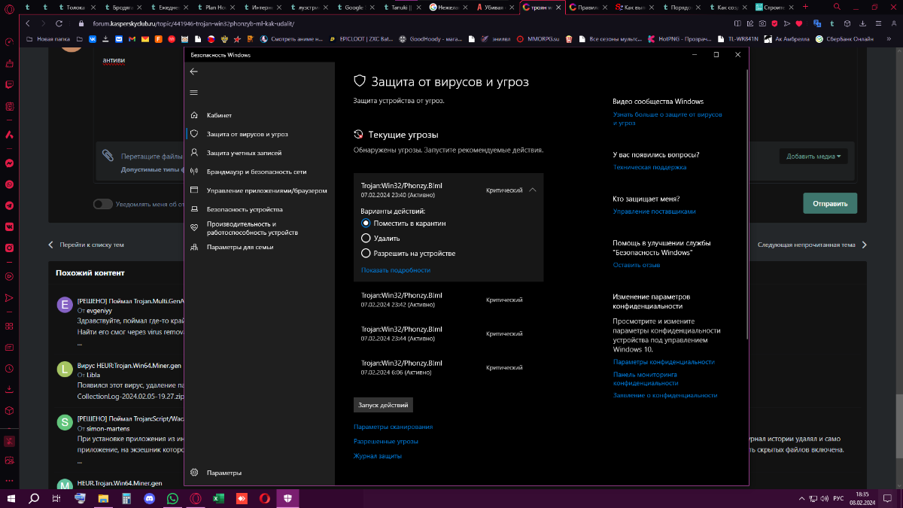Open the Кабинет home section
This screenshot has height=508, width=903.
(219, 115)
